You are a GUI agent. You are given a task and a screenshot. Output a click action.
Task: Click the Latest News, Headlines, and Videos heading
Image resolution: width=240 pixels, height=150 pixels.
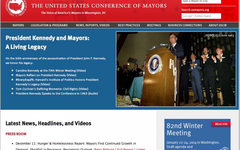(48, 123)
